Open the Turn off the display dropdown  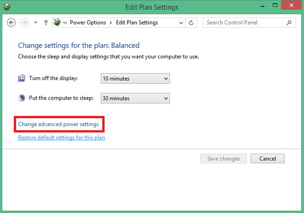pos(135,79)
